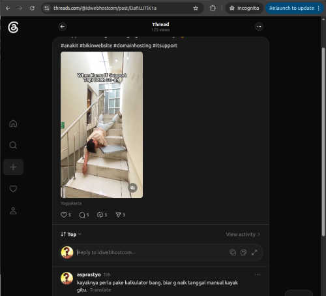Play the staircase video thumbnail
326x296 pixels.
102,125
